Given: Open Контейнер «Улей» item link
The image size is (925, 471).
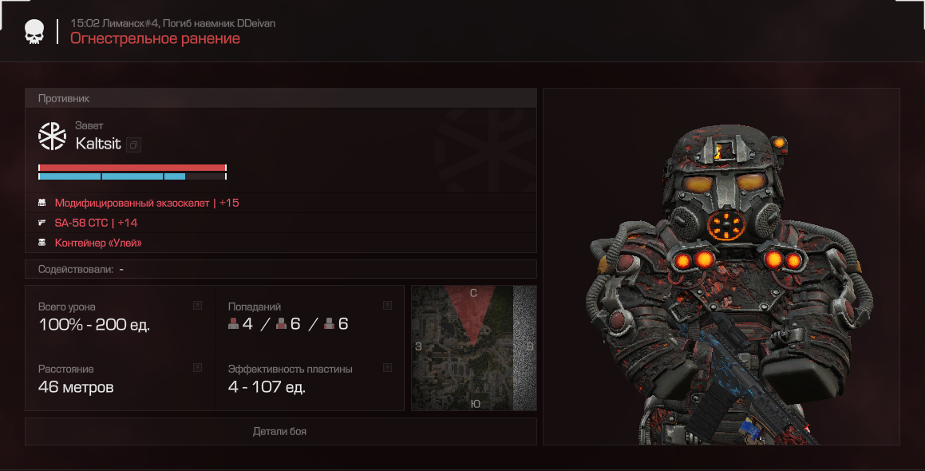Looking at the screenshot, I should pos(98,243).
